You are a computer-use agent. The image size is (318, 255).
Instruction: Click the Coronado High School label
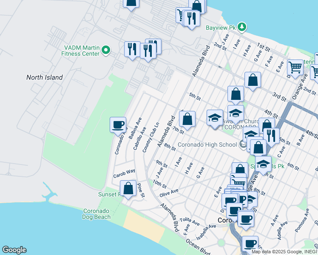(x=207, y=144)
